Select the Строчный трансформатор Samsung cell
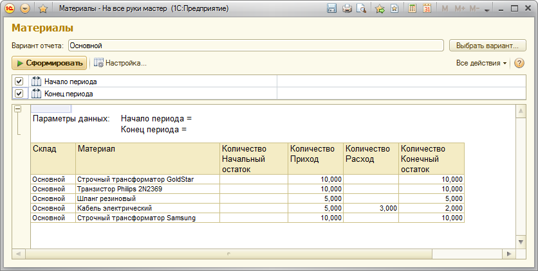The image size is (538, 271). (147, 218)
